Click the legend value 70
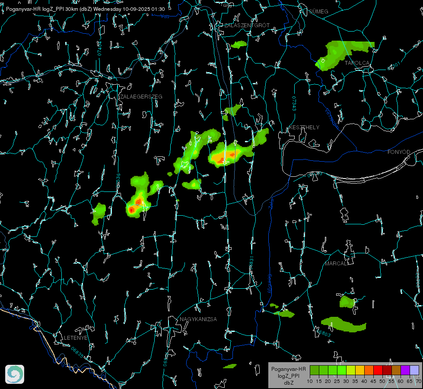This screenshot has height=389, width=423. pos(418,382)
